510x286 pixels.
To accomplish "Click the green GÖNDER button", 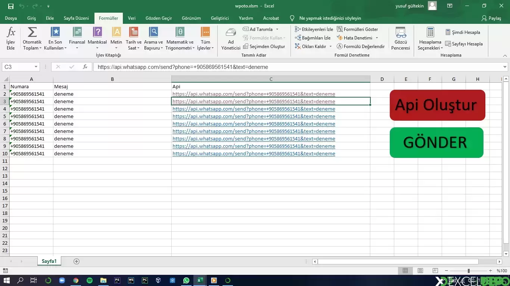I will tap(436, 143).
